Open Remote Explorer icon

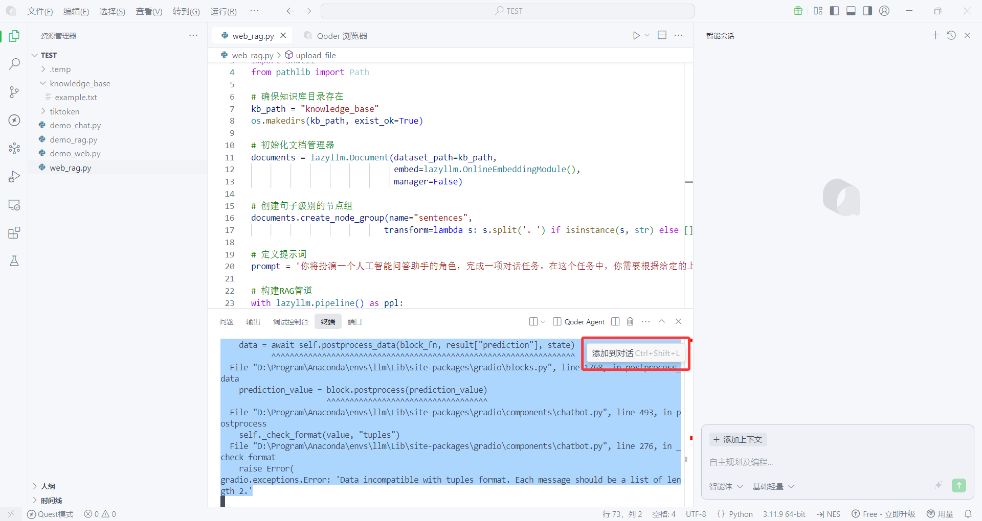[14, 205]
